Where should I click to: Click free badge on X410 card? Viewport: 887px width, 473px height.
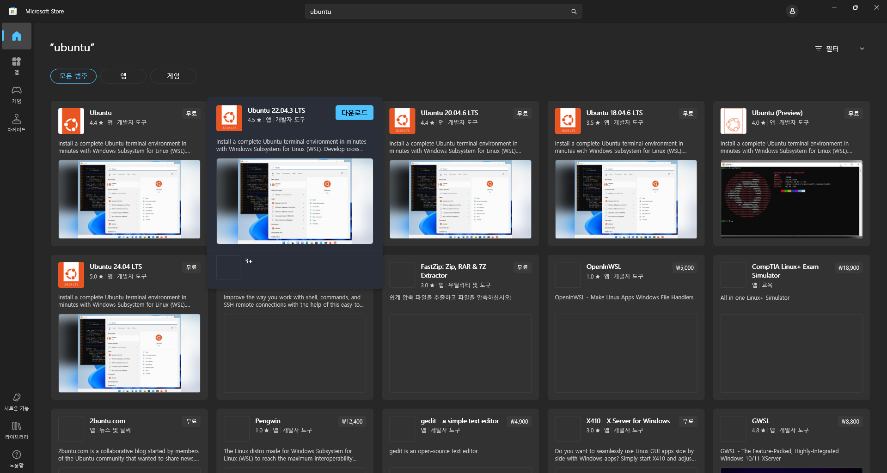point(688,421)
